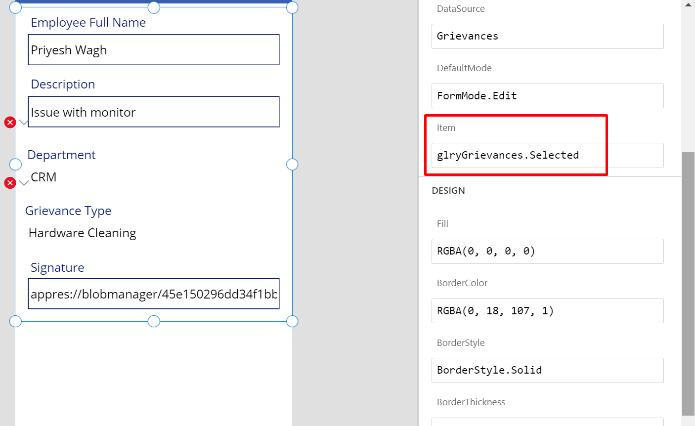Expand the error chevron next to Department
Image resolution: width=695 pixels, height=426 pixels.
tap(24, 183)
